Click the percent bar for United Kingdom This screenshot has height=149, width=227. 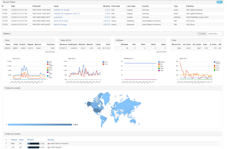(33, 147)
